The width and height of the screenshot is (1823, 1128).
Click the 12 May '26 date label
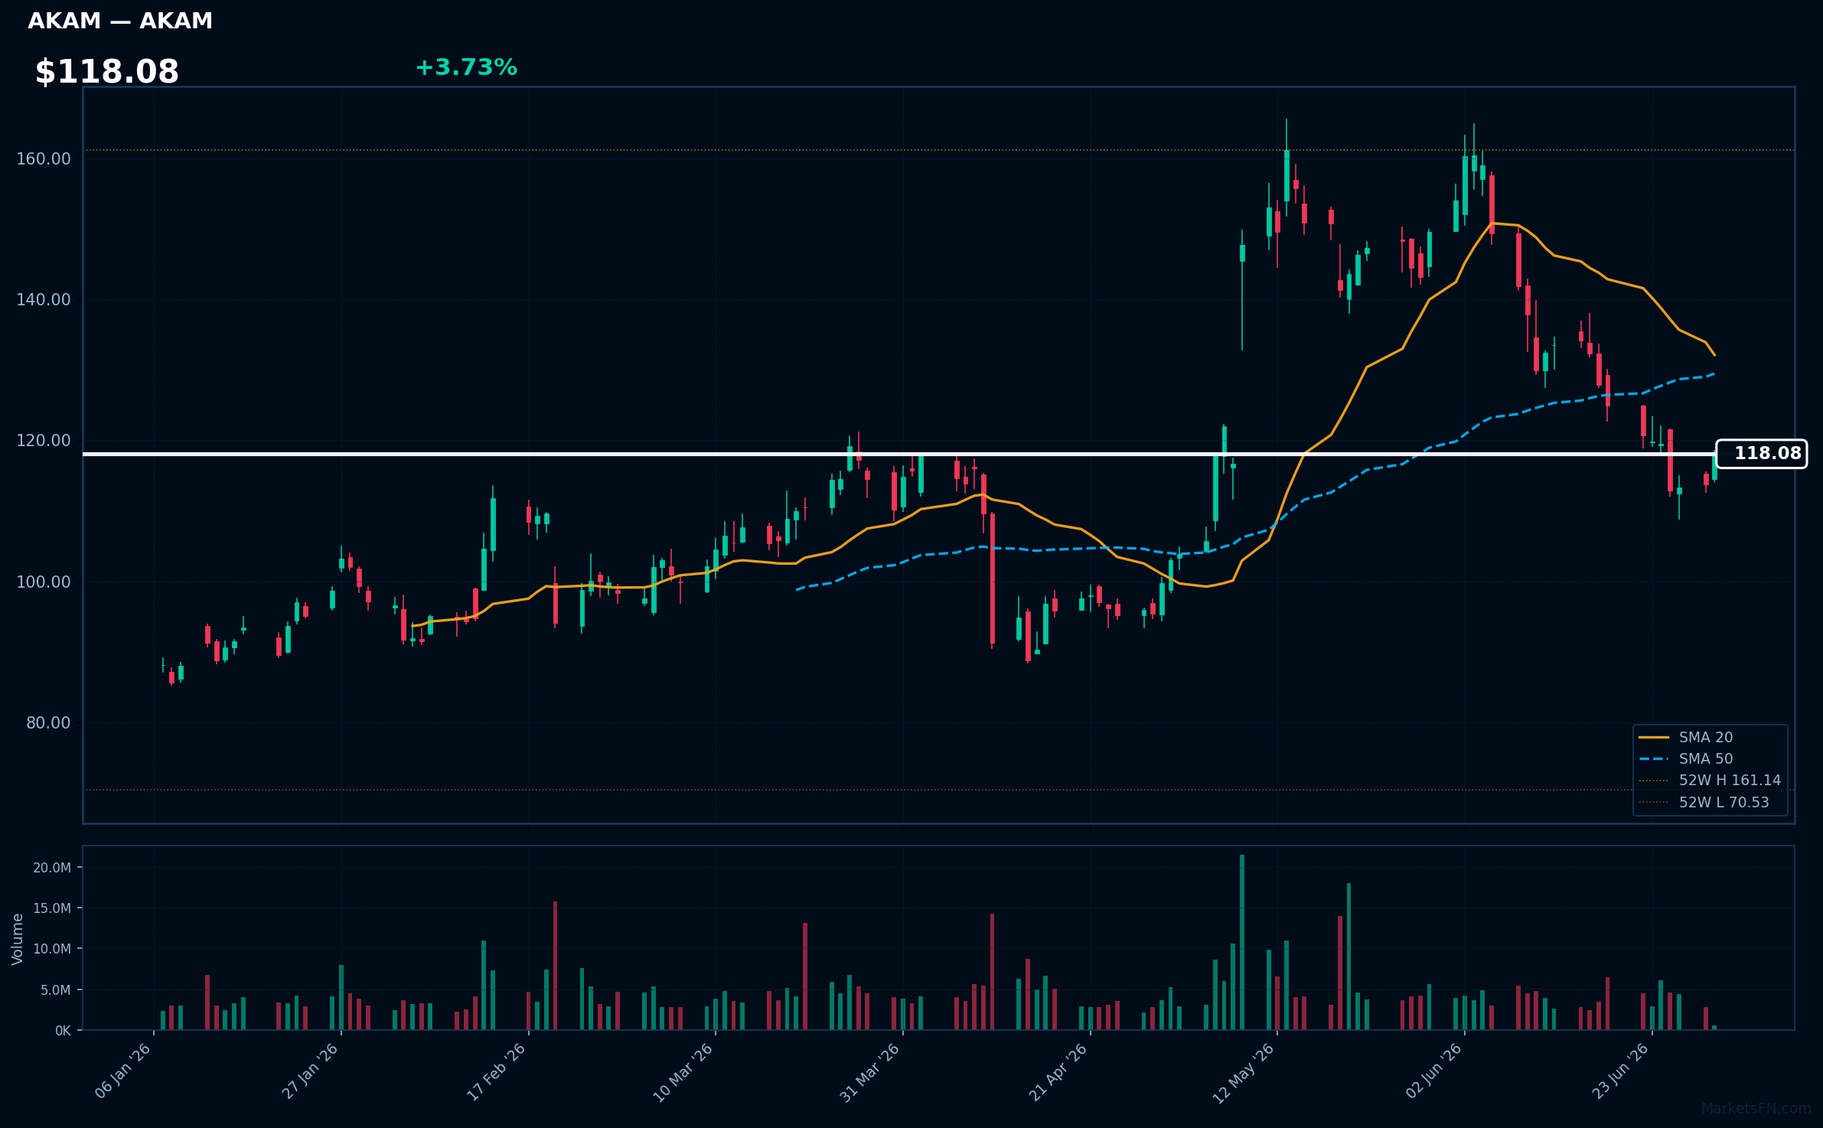(1244, 1073)
